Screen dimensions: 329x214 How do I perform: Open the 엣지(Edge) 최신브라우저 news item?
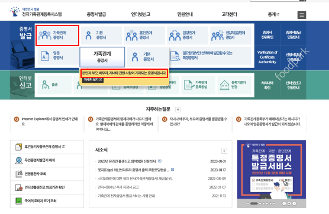coord(133,170)
